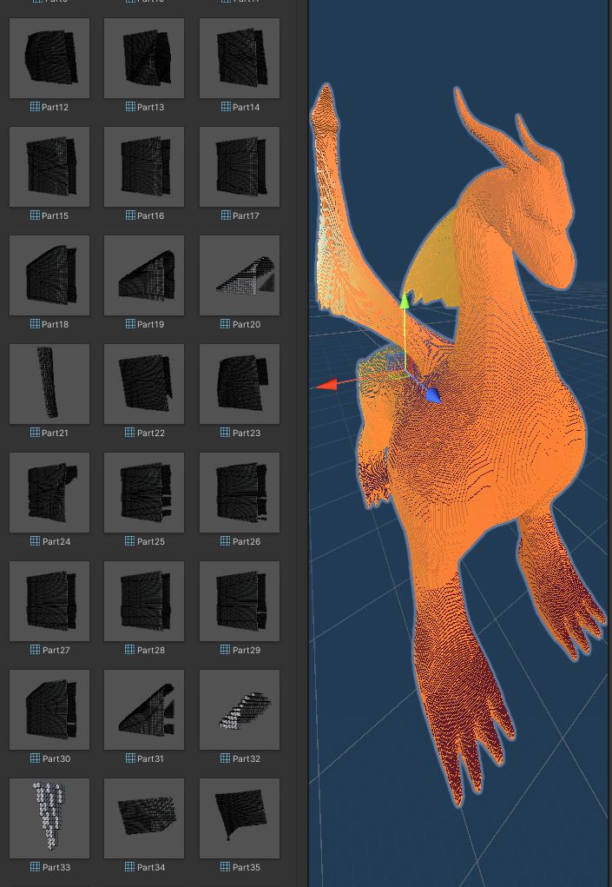Select the Part12 mesh thumbnail
The width and height of the screenshot is (612, 887).
[49, 58]
